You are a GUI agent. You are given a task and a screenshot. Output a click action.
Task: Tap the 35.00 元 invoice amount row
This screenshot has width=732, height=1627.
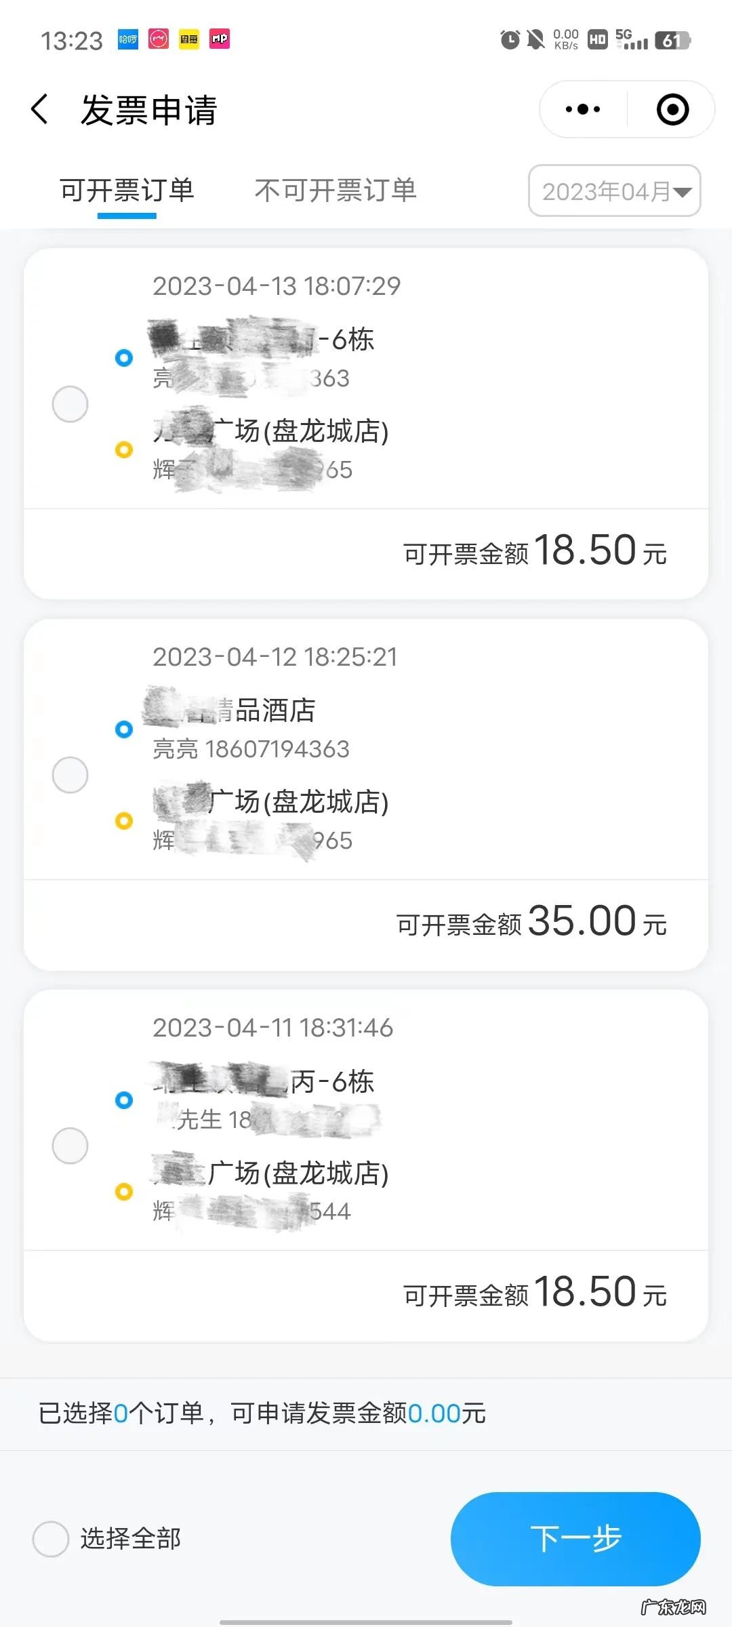coord(531,922)
